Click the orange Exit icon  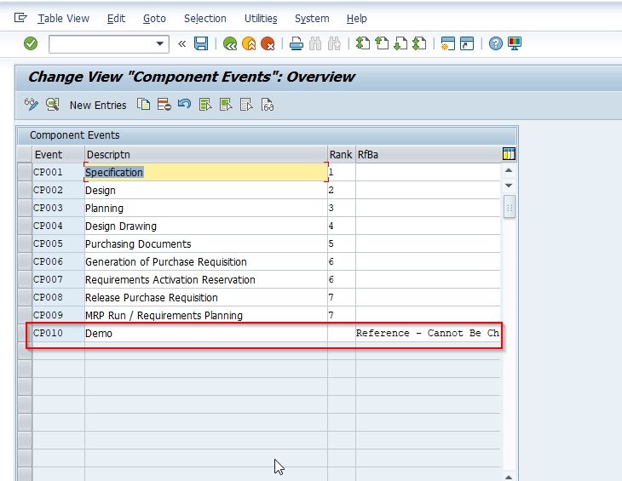click(x=249, y=43)
